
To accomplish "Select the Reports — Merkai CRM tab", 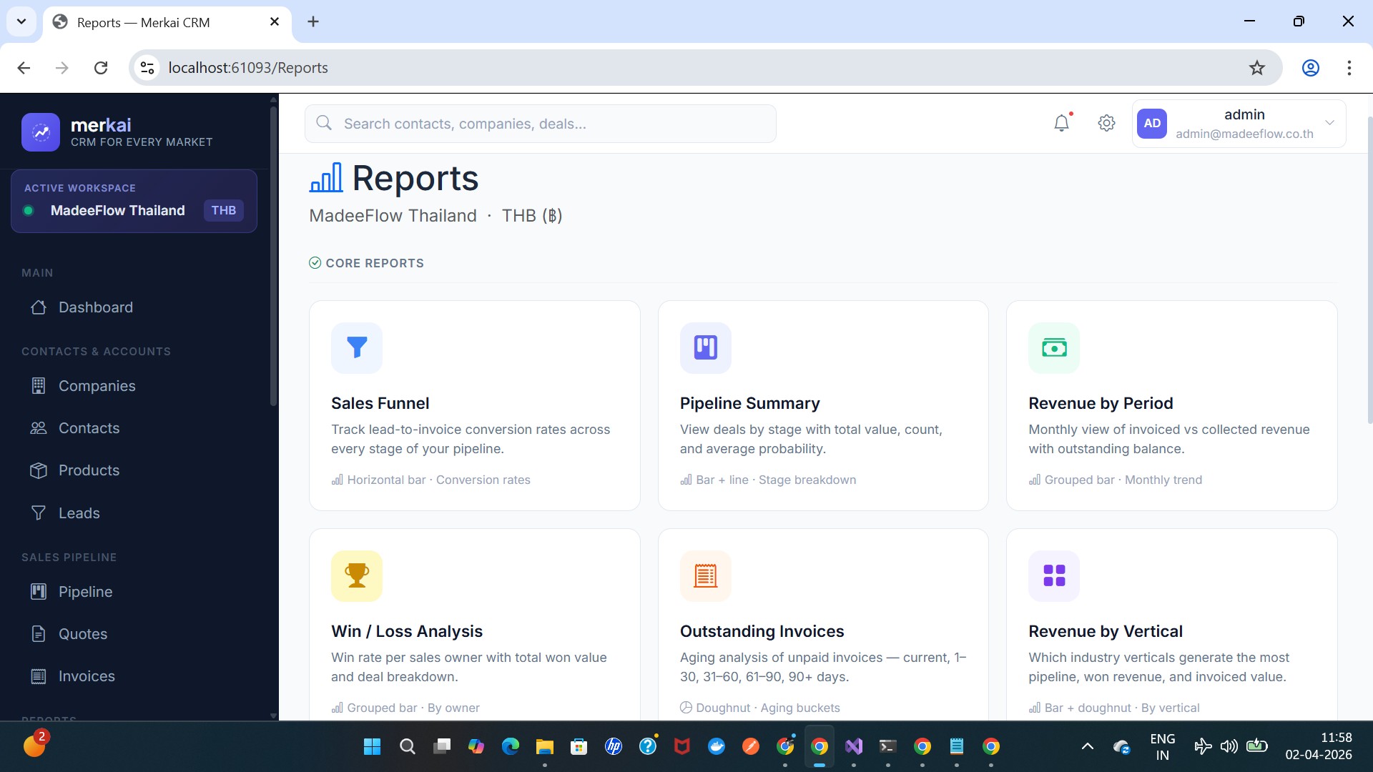I will click(167, 22).
